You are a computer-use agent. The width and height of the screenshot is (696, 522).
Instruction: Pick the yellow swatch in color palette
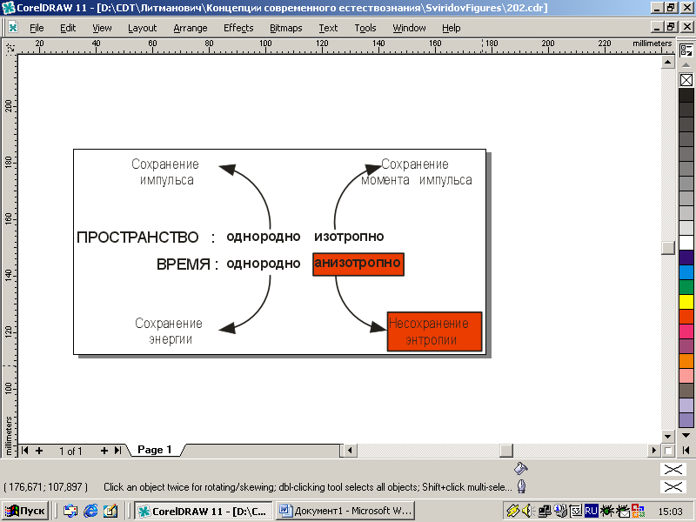pos(686,301)
